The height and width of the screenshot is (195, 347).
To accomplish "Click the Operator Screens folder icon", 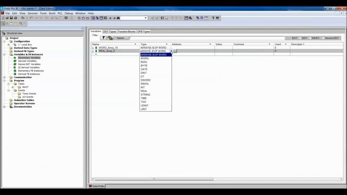I will pyautogui.click(x=11, y=103).
